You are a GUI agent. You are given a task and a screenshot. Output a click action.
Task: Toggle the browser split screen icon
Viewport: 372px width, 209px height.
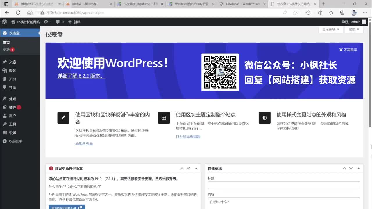[320, 13]
